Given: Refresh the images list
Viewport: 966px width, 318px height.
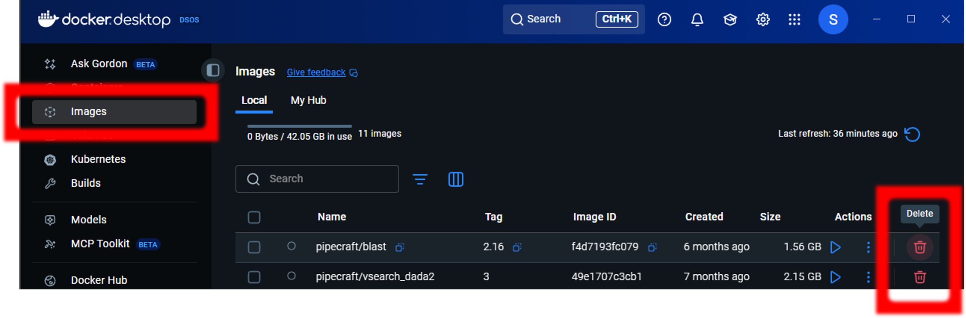Looking at the screenshot, I should click(912, 134).
